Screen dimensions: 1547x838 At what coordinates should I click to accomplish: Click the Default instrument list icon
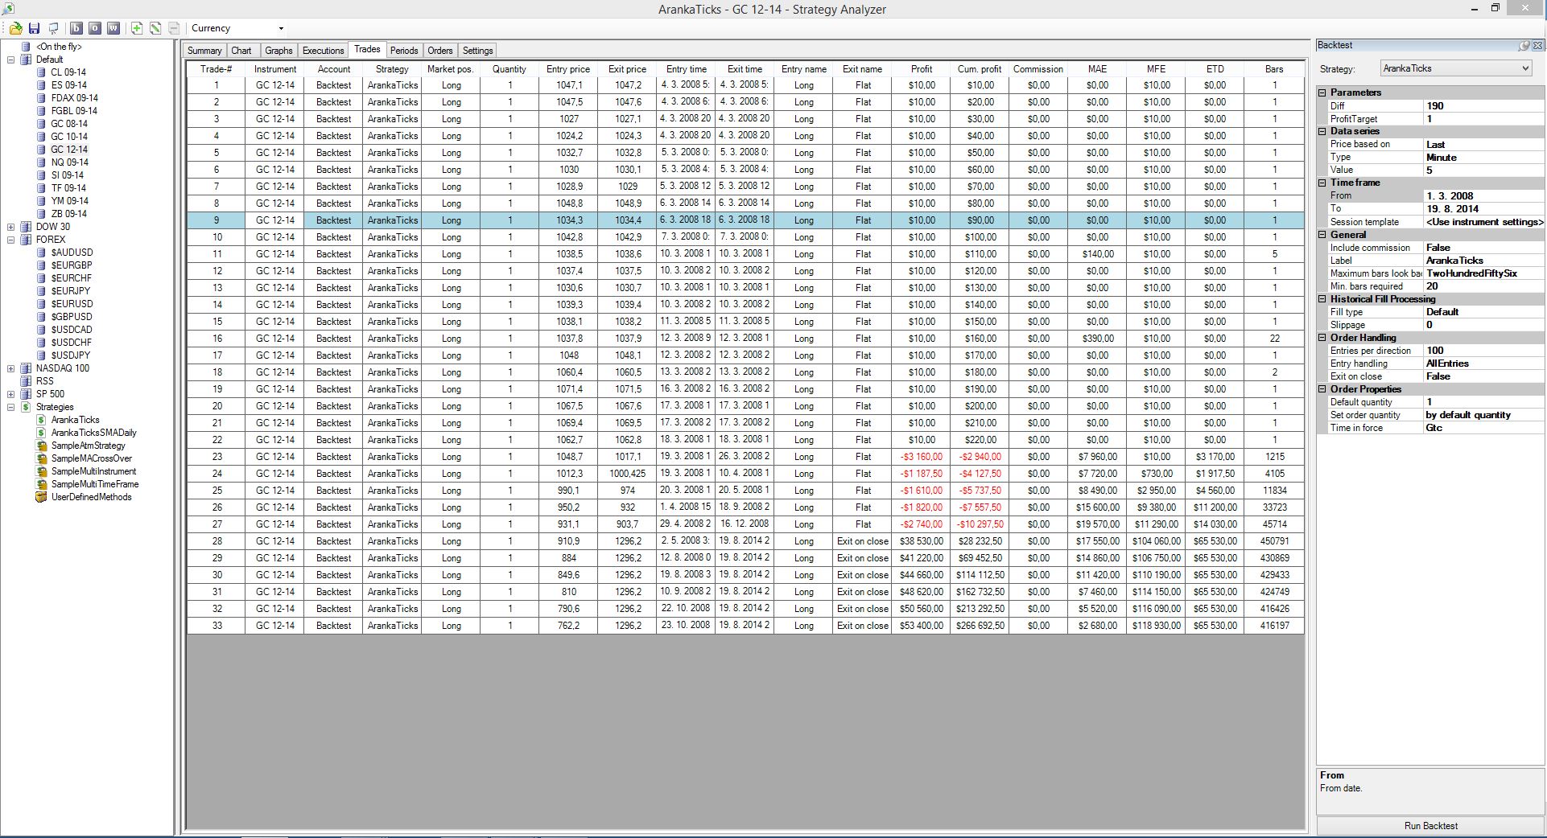pos(26,60)
